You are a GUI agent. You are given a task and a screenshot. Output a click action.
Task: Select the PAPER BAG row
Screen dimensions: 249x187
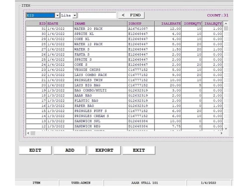pyautogui.click(x=124, y=106)
